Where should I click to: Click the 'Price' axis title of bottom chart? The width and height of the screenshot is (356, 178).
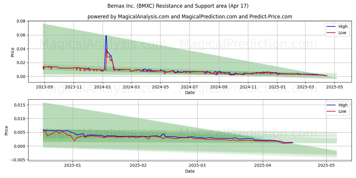(x=7, y=131)
